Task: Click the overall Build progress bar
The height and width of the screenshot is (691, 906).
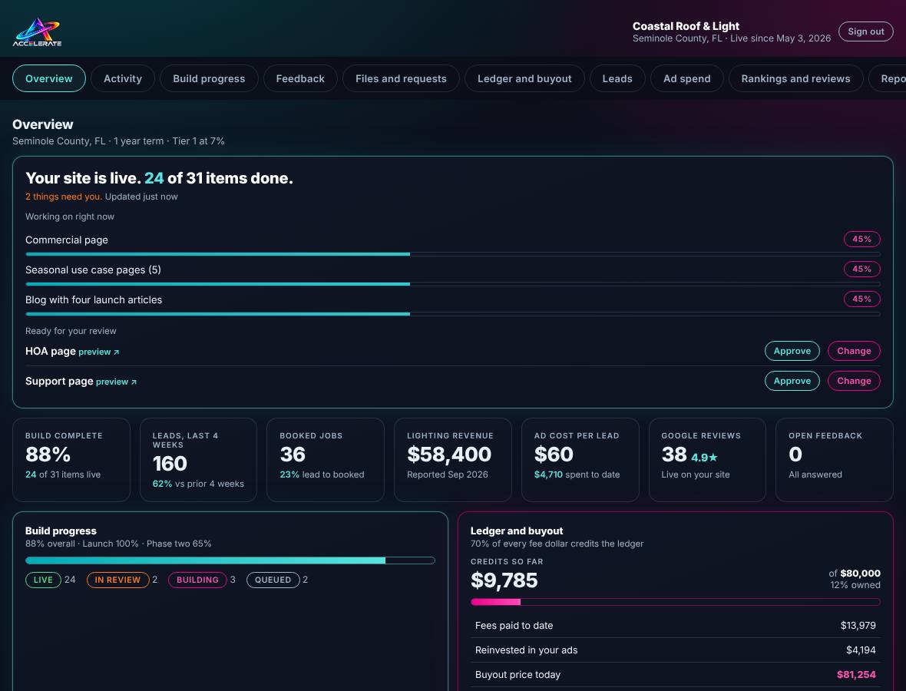Action: tap(230, 560)
